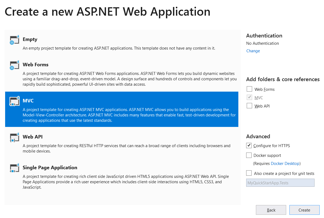Screen dimensions: 324x218
Task: Select the Web API template title
Action: click(33, 137)
